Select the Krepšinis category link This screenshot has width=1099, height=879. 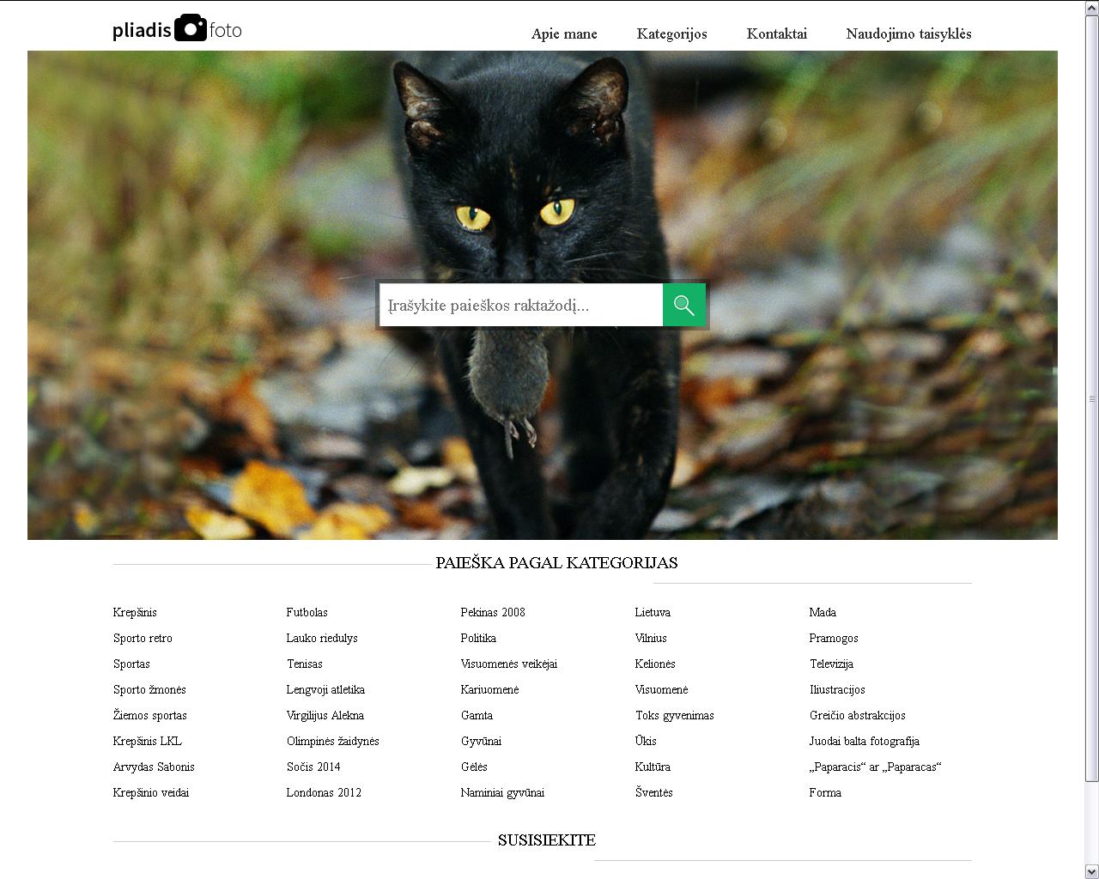135,612
